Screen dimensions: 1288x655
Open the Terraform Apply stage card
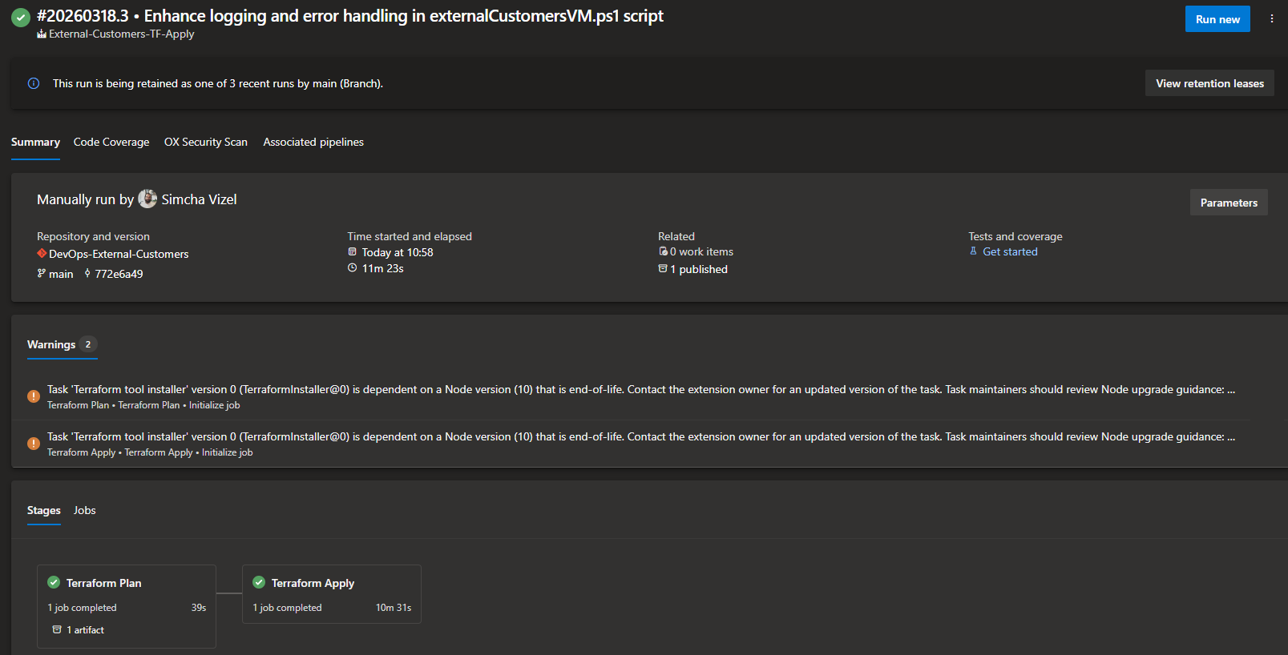(331, 593)
